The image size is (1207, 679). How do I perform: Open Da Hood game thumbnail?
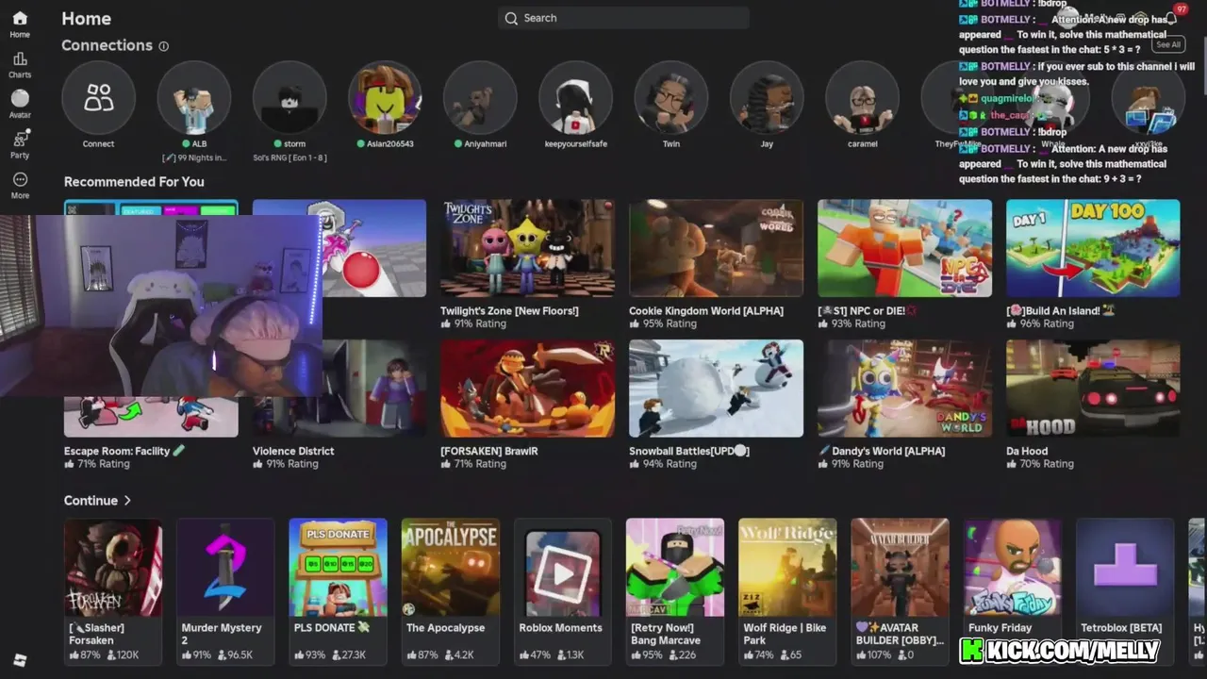(x=1093, y=389)
